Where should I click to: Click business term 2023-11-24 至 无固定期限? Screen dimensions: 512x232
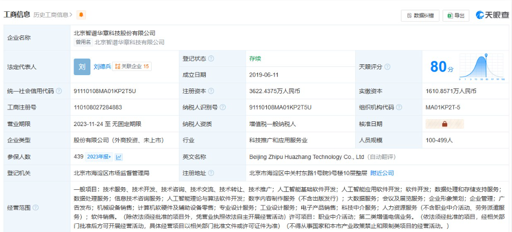[107, 124]
